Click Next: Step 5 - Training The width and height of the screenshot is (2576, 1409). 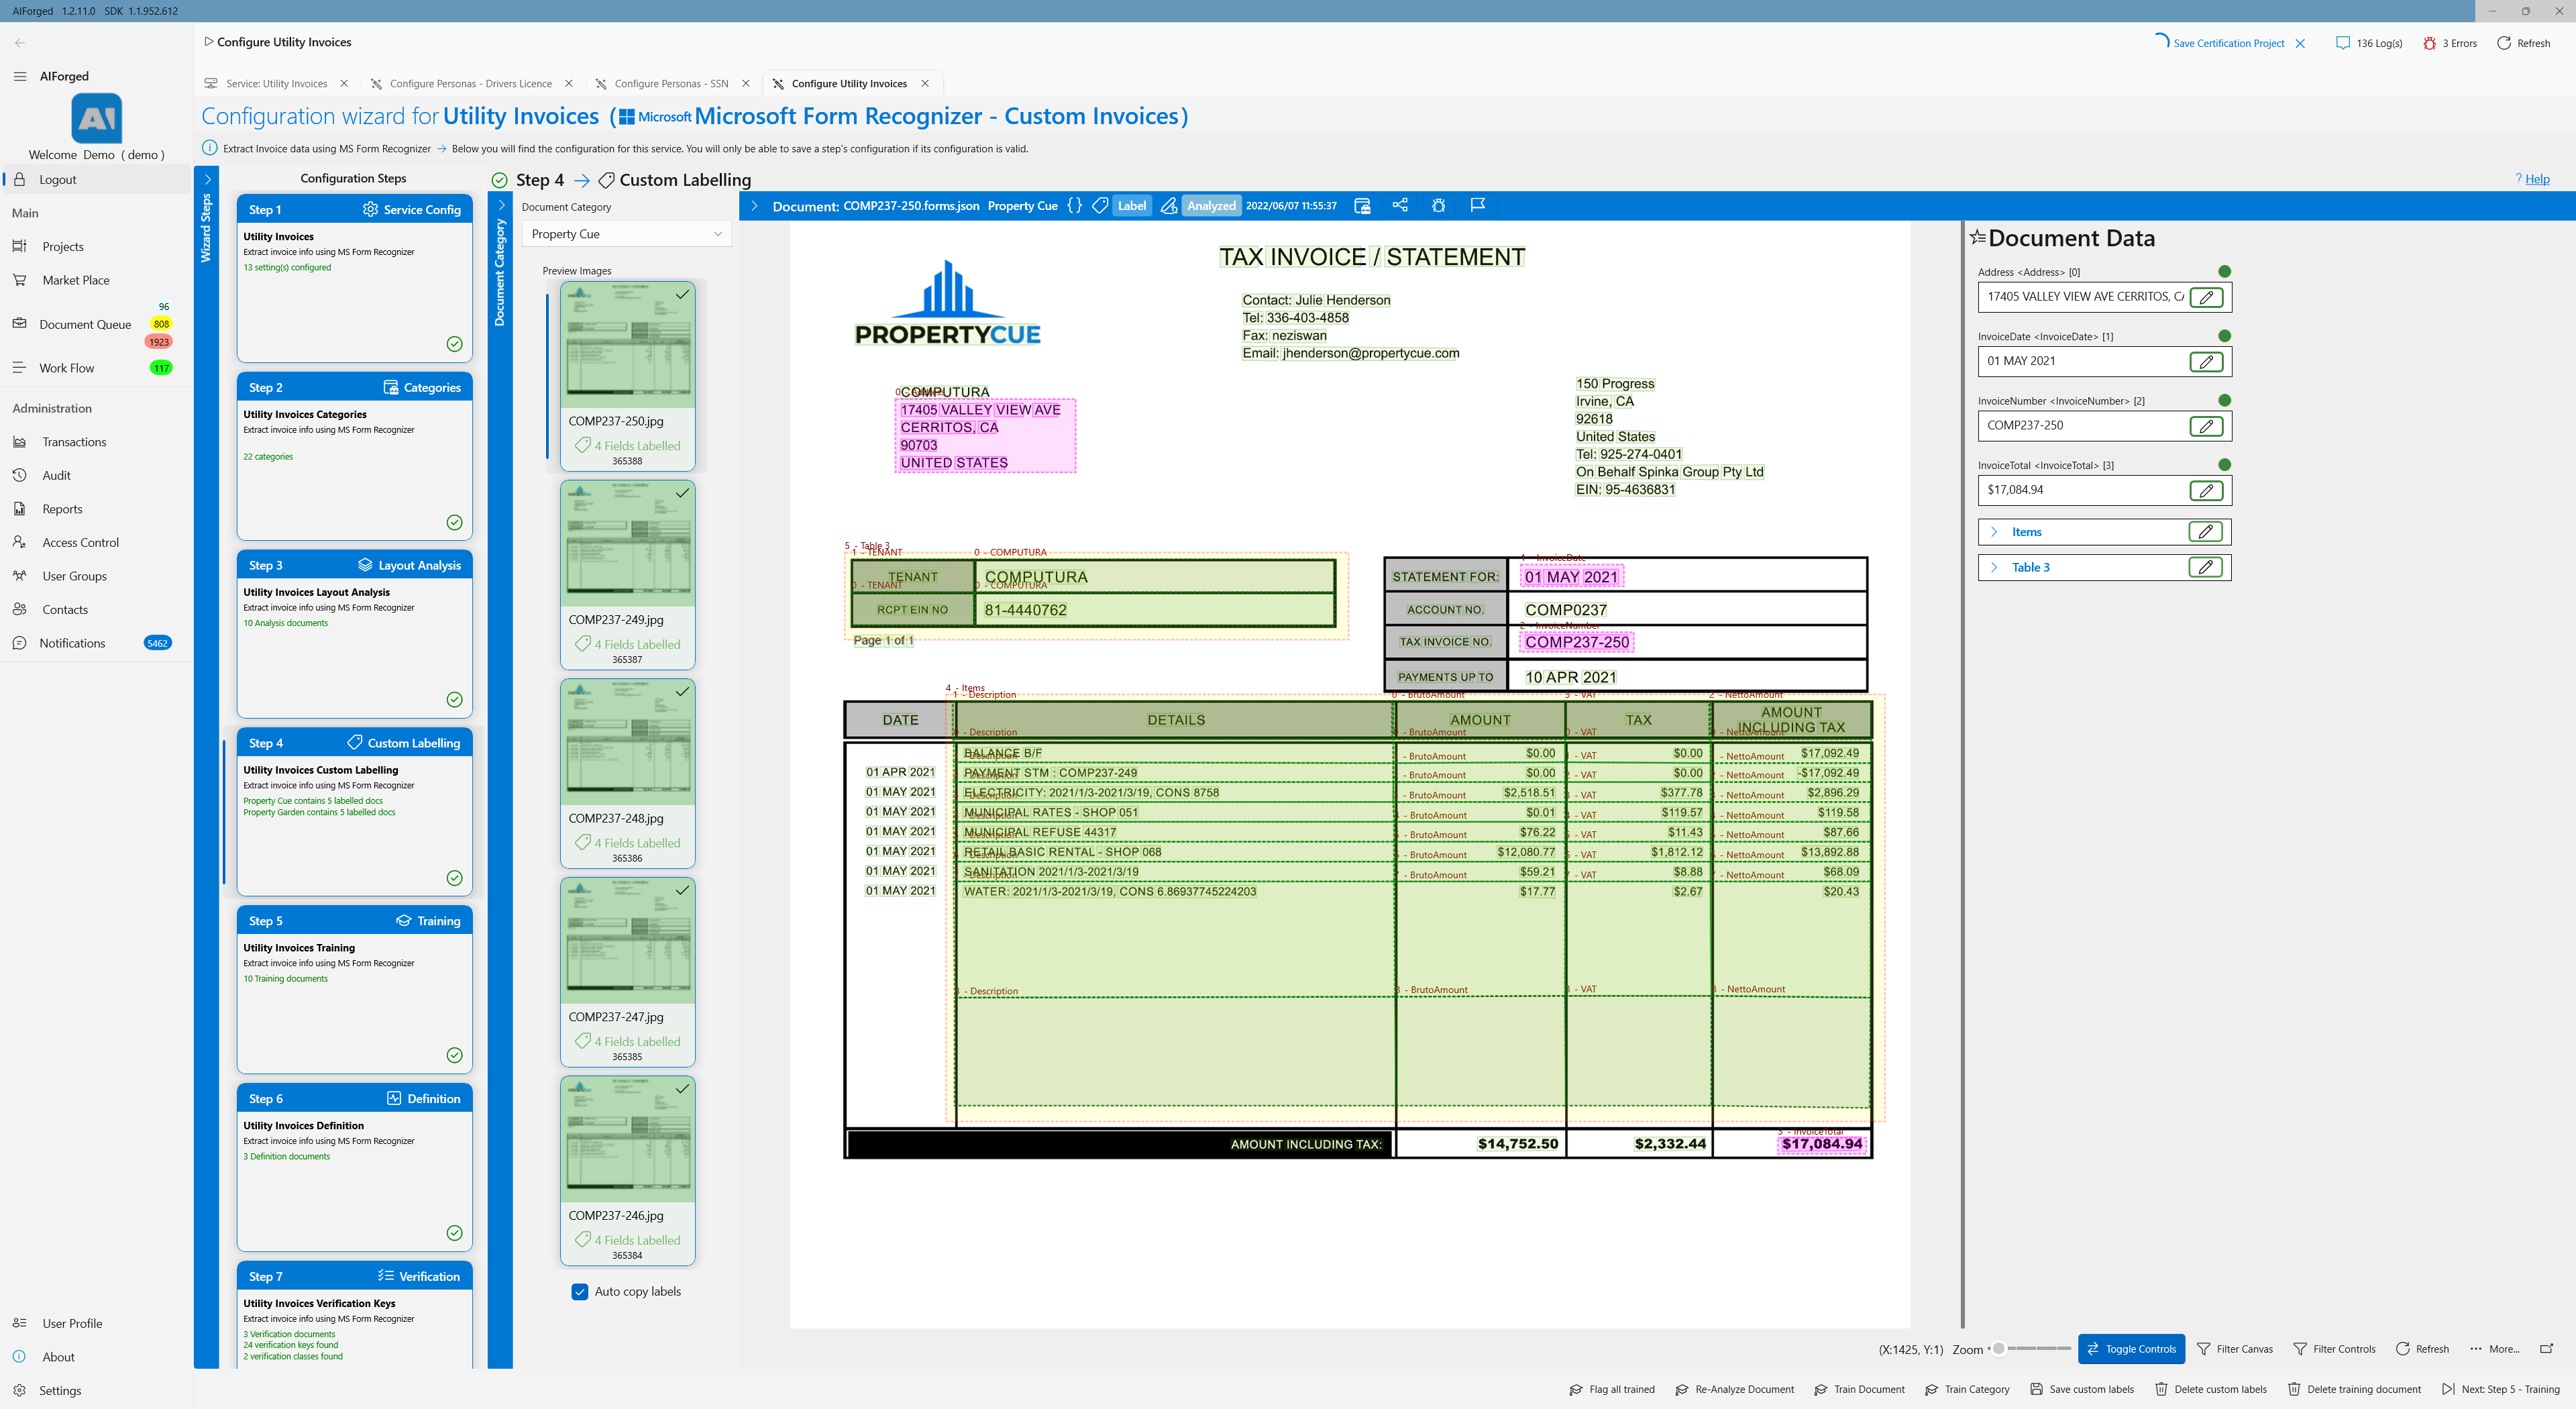(2500, 1389)
